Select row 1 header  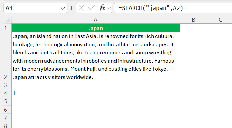pos(6,28)
